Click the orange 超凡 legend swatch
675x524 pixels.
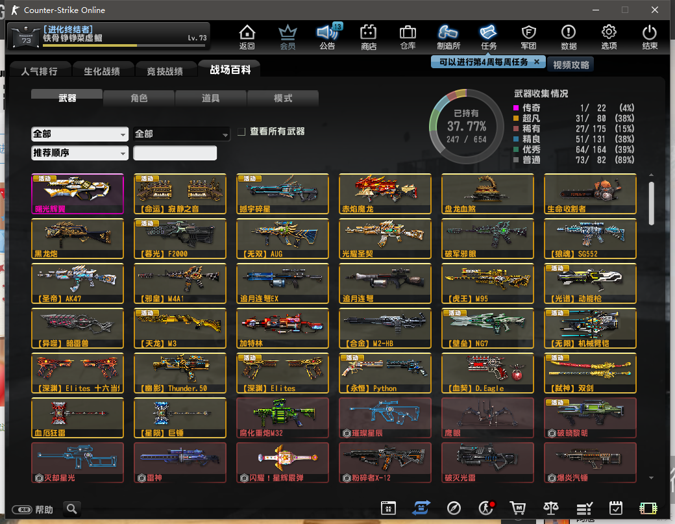pos(516,118)
